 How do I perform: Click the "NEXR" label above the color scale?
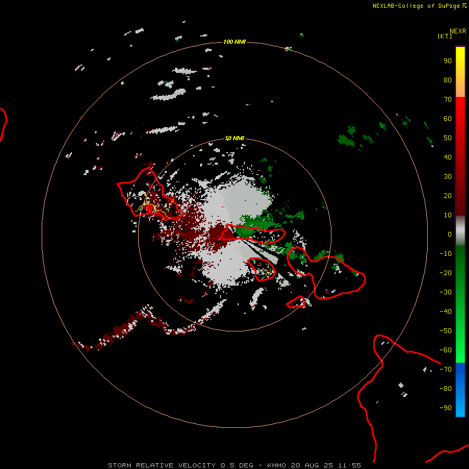tap(458, 31)
